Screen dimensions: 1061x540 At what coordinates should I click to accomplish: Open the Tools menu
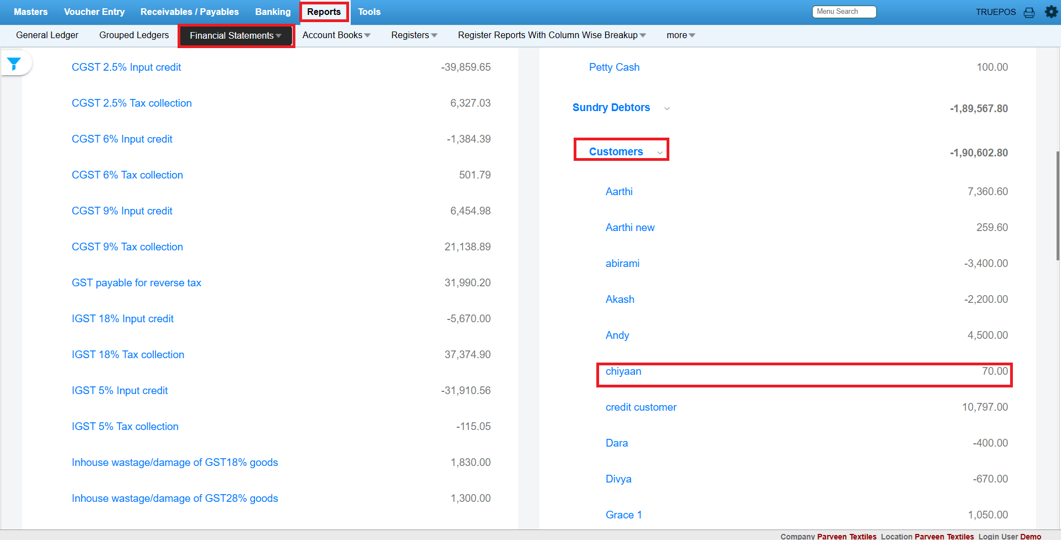tap(370, 12)
